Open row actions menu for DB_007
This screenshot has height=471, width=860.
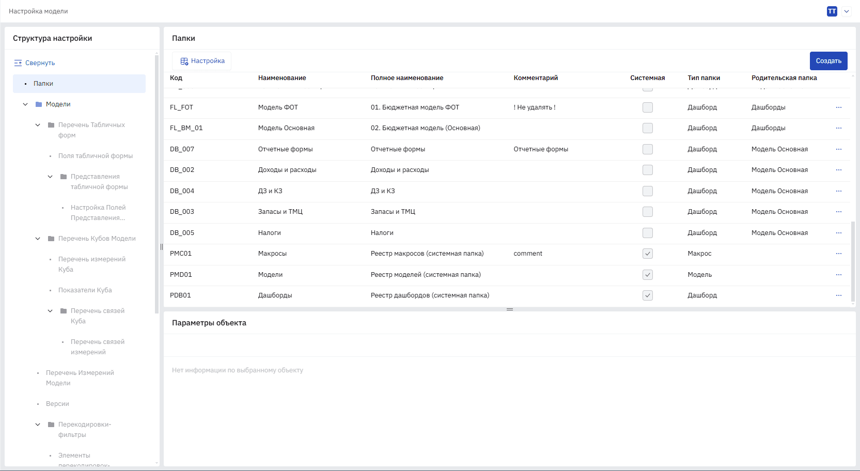(838, 149)
